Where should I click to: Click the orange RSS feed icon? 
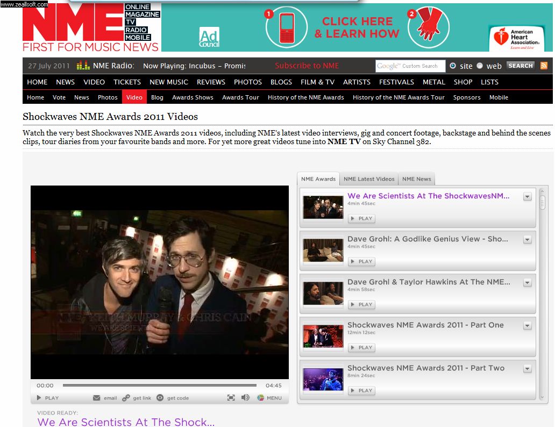click(x=544, y=66)
